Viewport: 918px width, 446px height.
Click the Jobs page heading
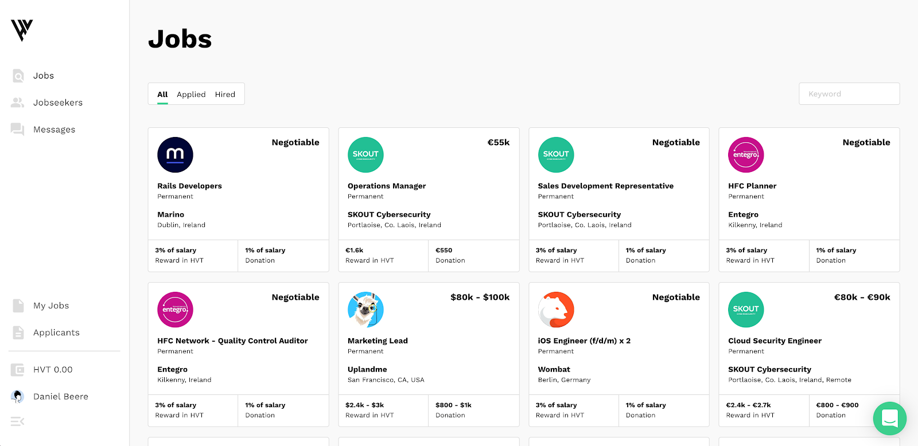tap(180, 39)
